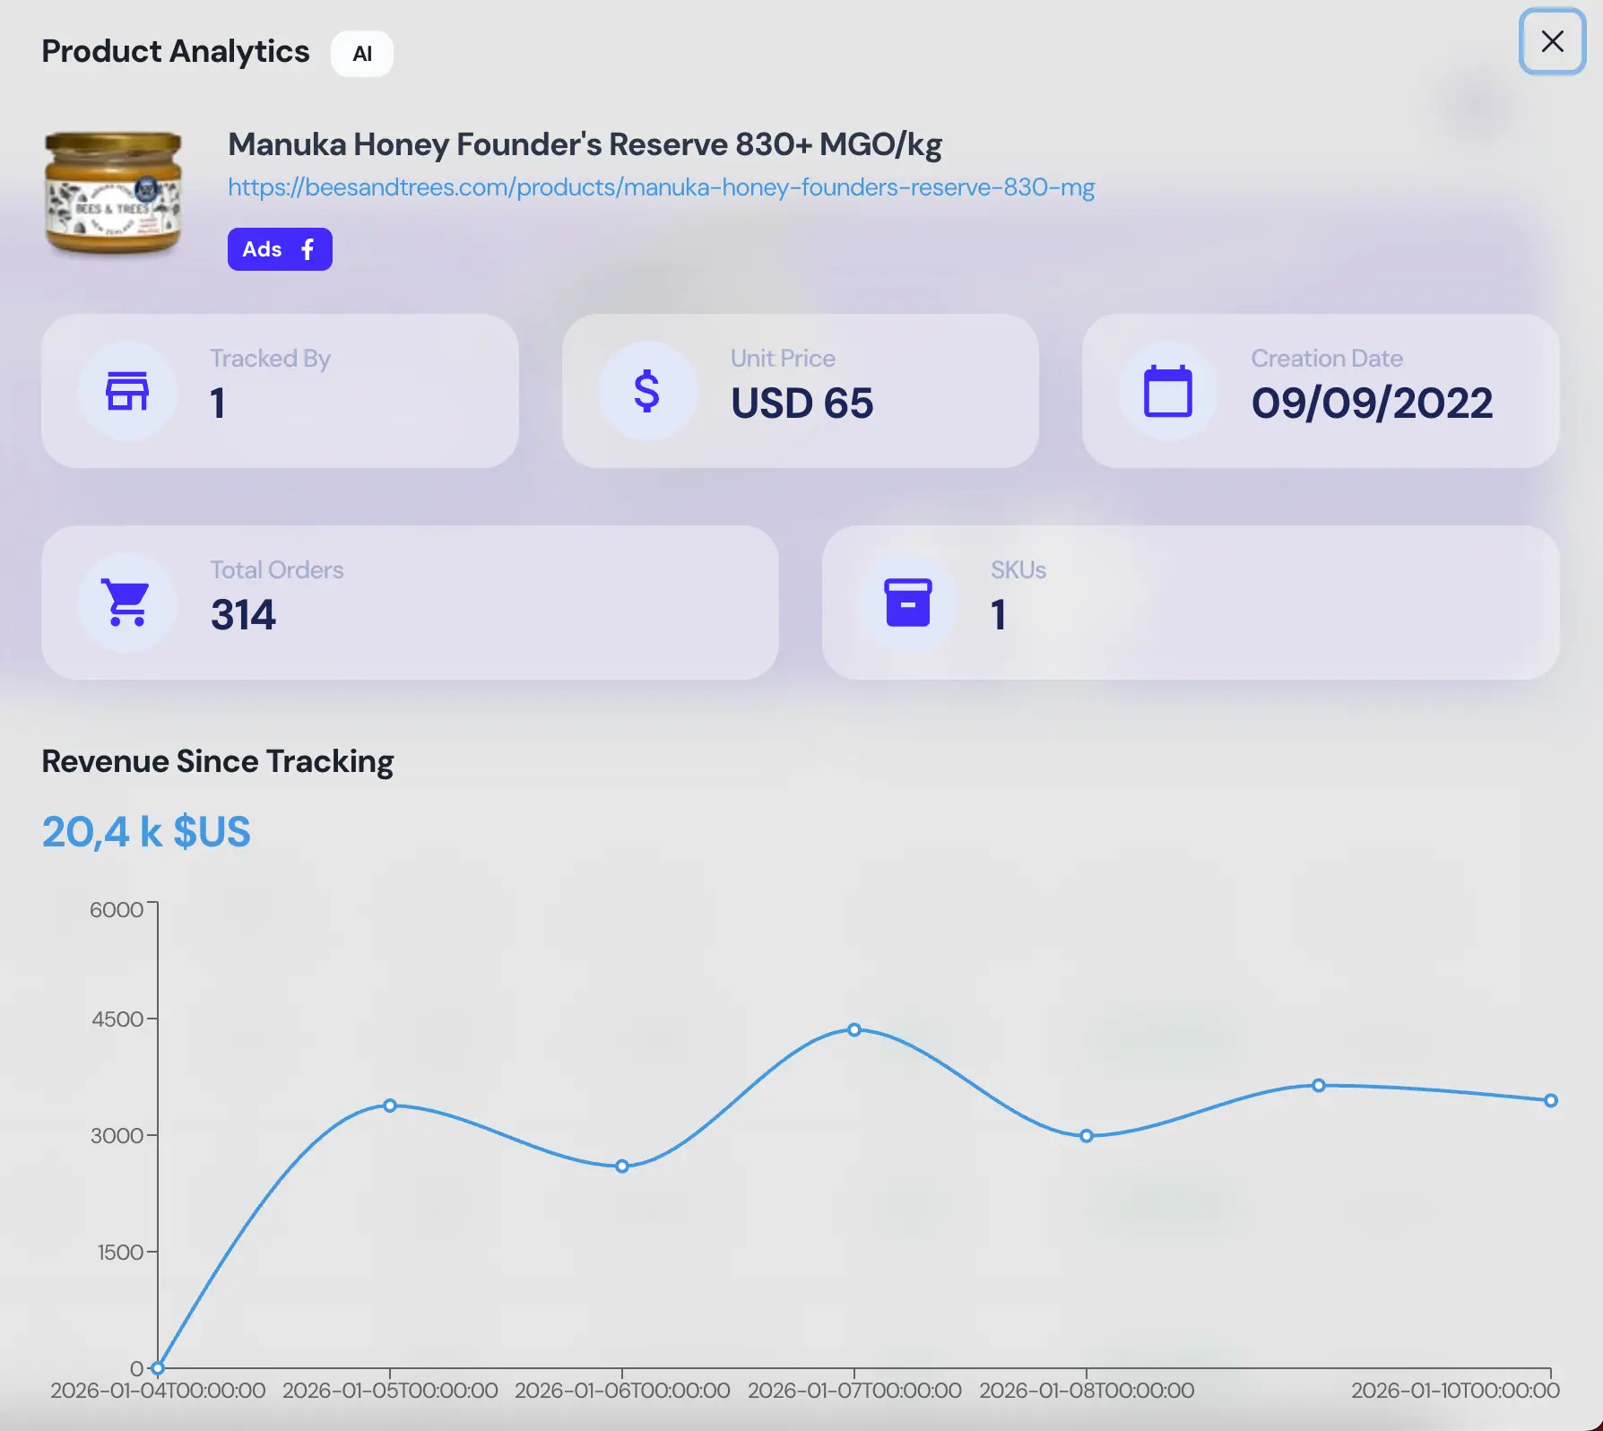Click the shopping cart icon in Total Orders
Image resolution: width=1603 pixels, height=1431 pixels.
pos(126,603)
